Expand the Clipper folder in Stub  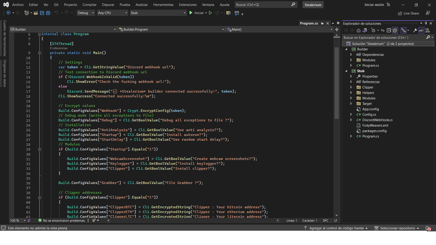[351, 87]
